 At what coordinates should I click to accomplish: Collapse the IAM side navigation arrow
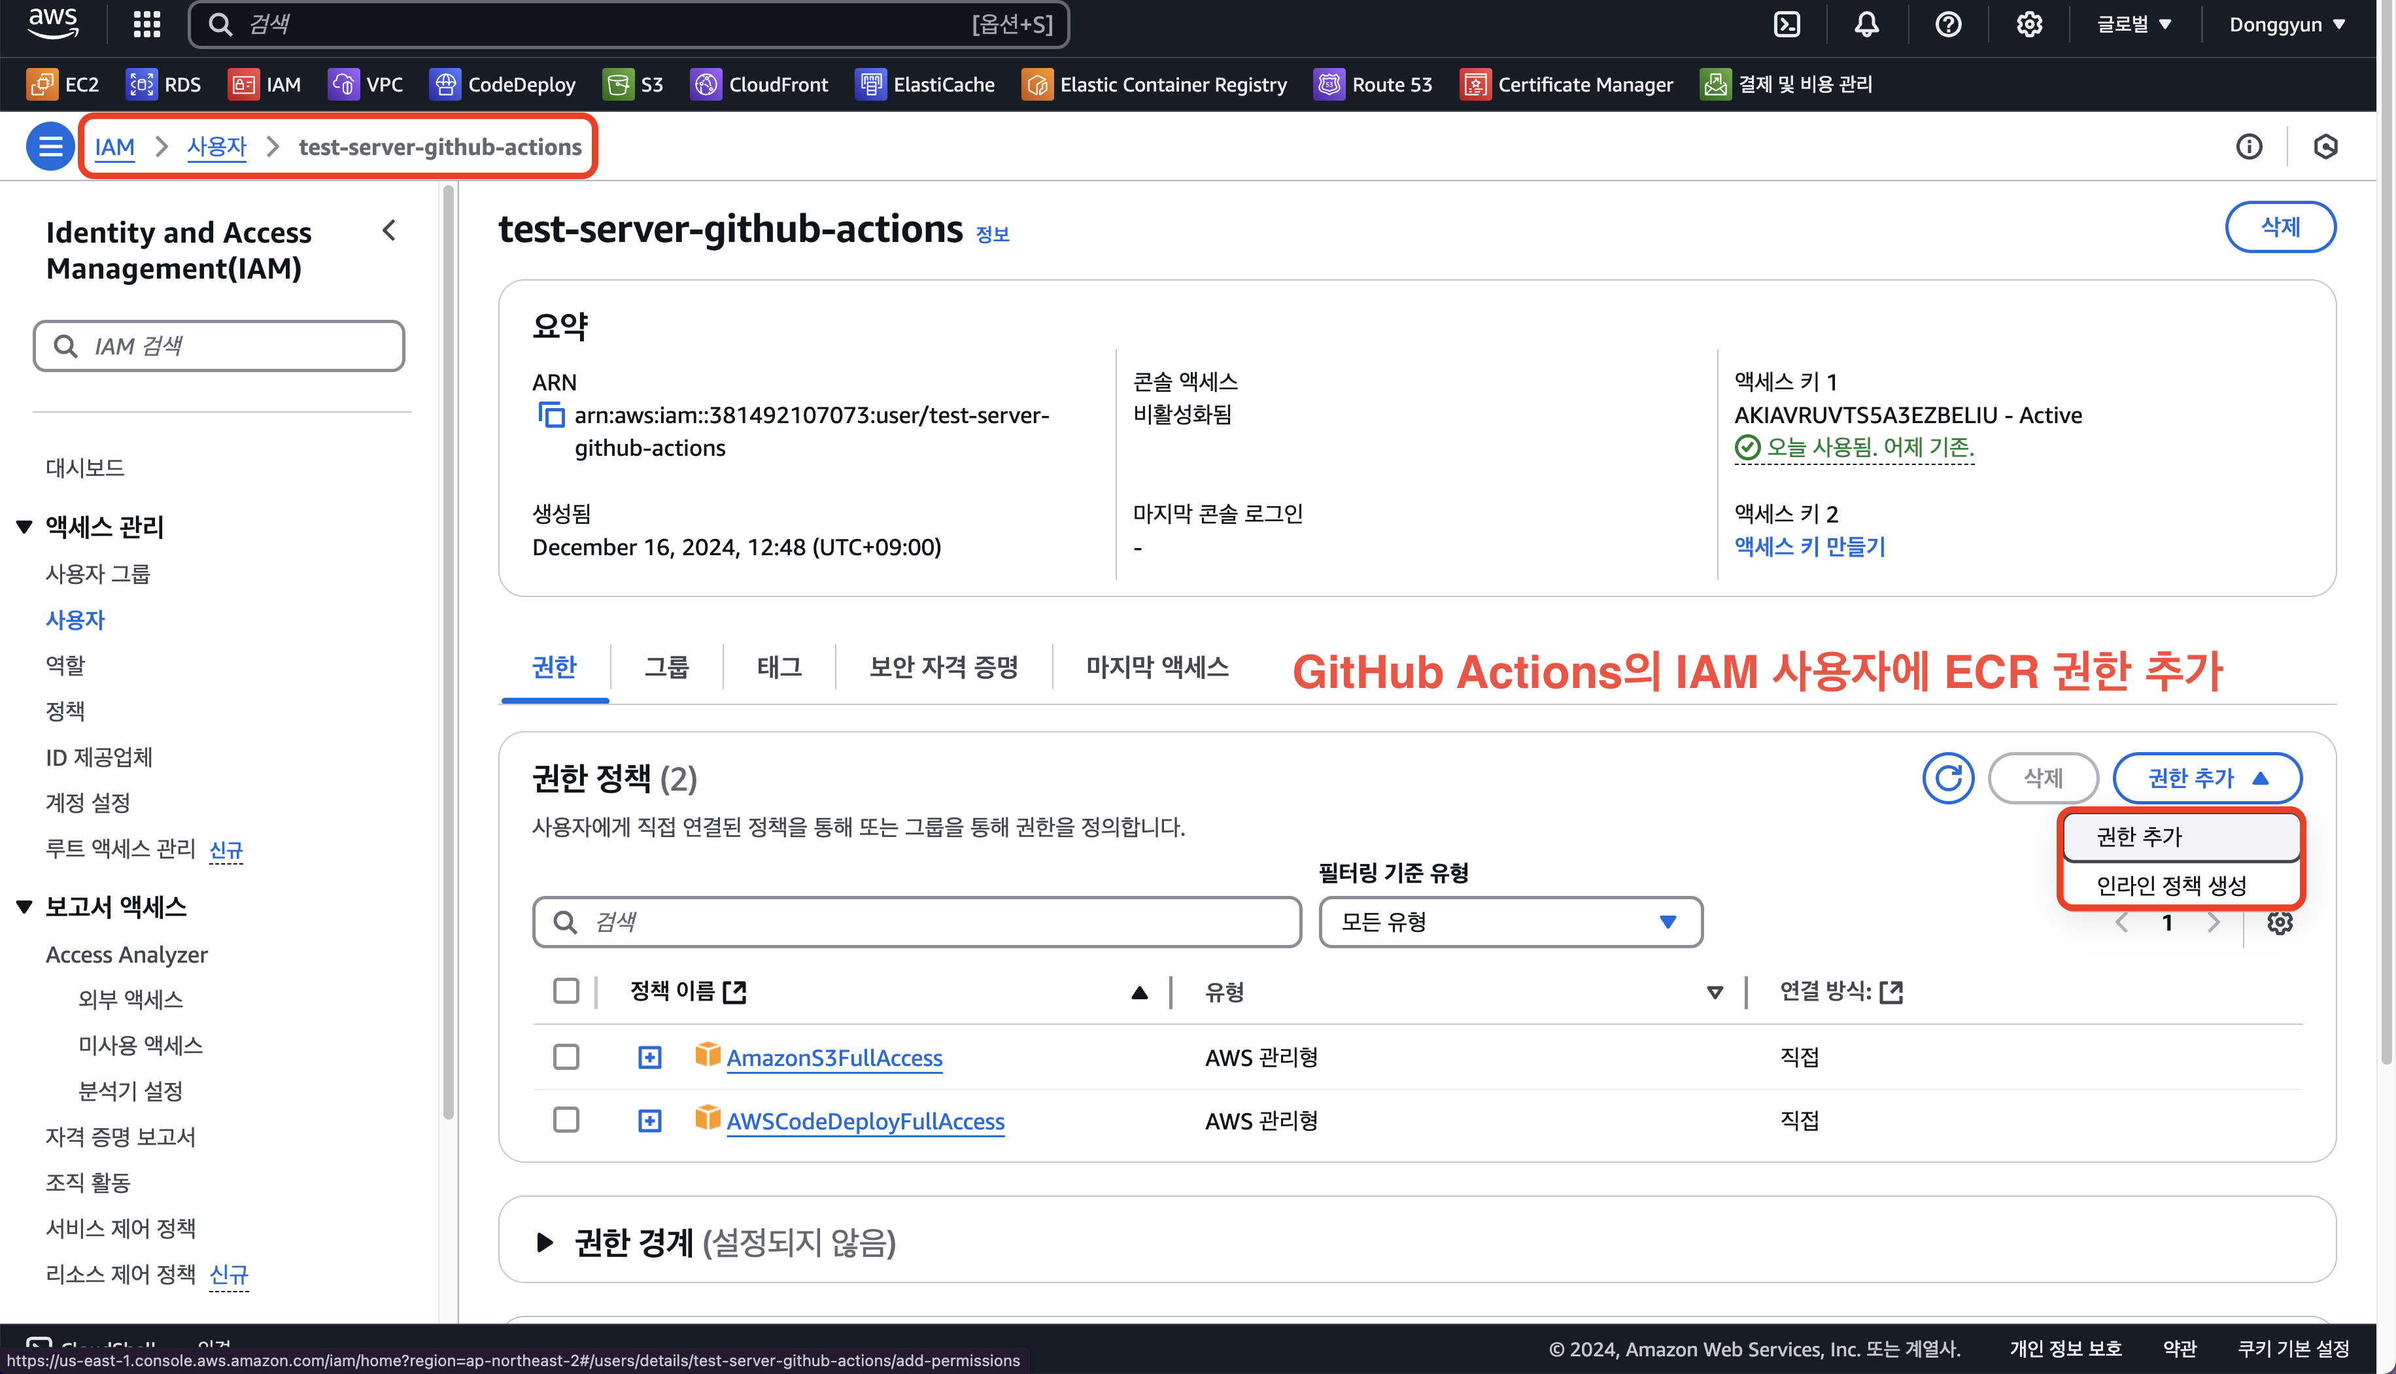388,232
